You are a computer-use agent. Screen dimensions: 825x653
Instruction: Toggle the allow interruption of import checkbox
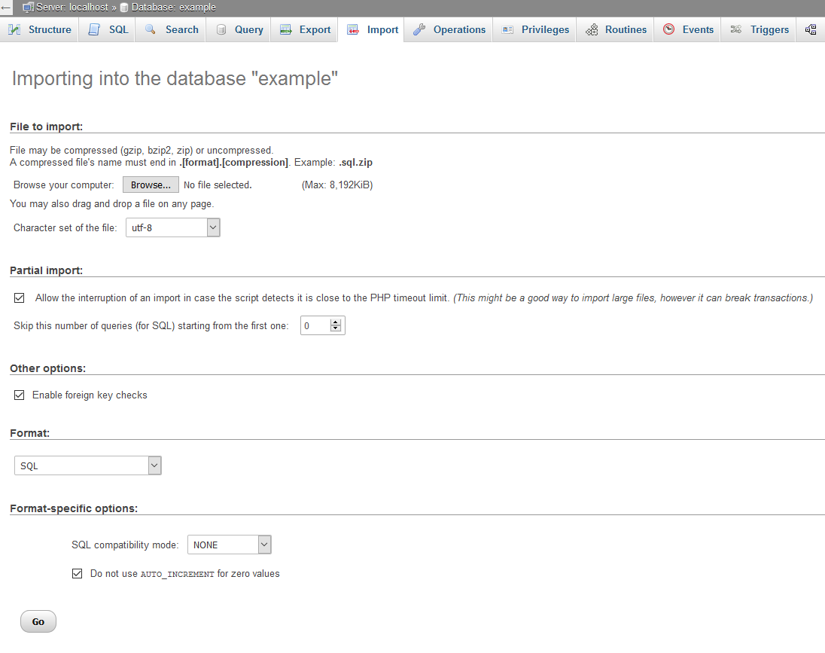point(20,298)
